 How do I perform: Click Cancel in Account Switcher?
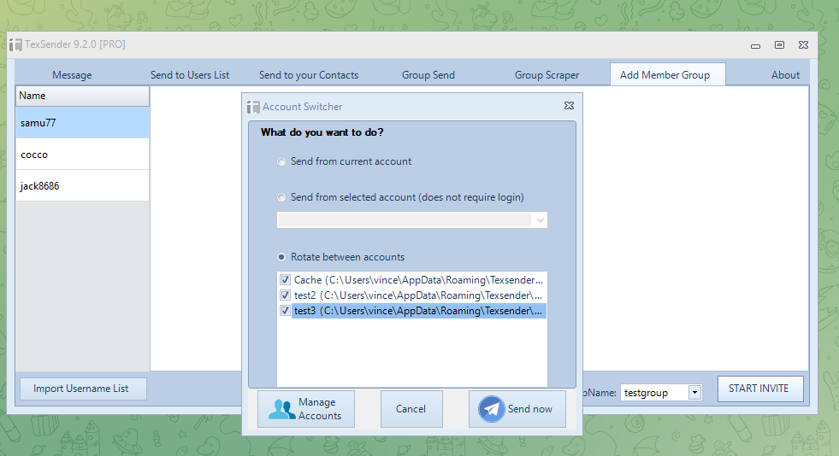click(x=411, y=409)
